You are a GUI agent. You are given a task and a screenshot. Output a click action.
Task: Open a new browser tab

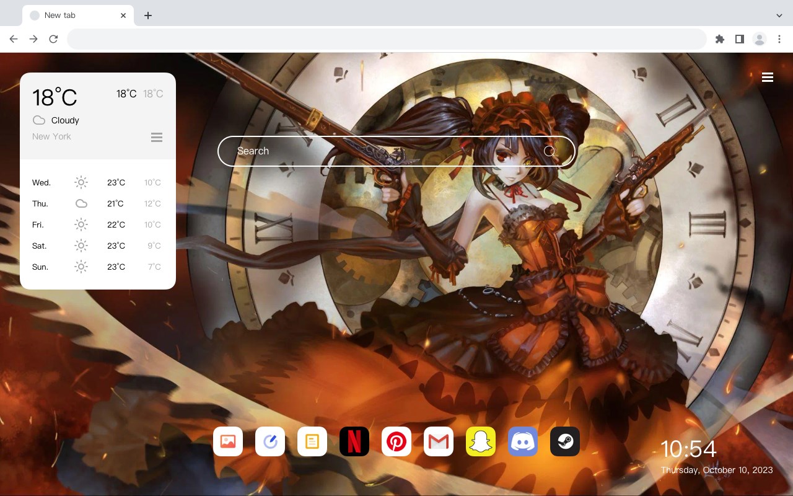point(148,15)
